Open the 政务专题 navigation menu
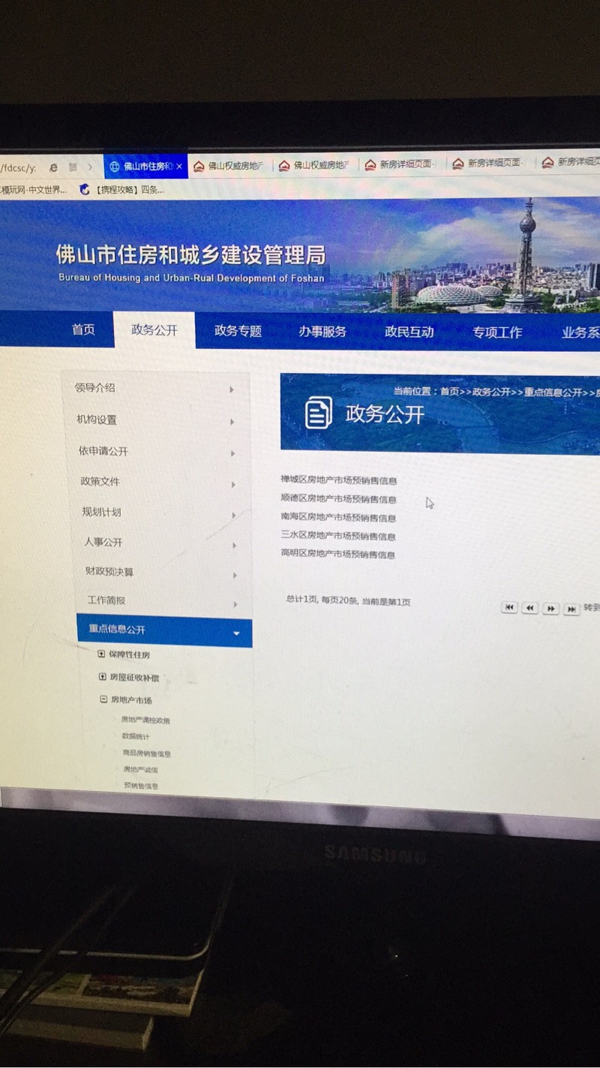 (238, 331)
